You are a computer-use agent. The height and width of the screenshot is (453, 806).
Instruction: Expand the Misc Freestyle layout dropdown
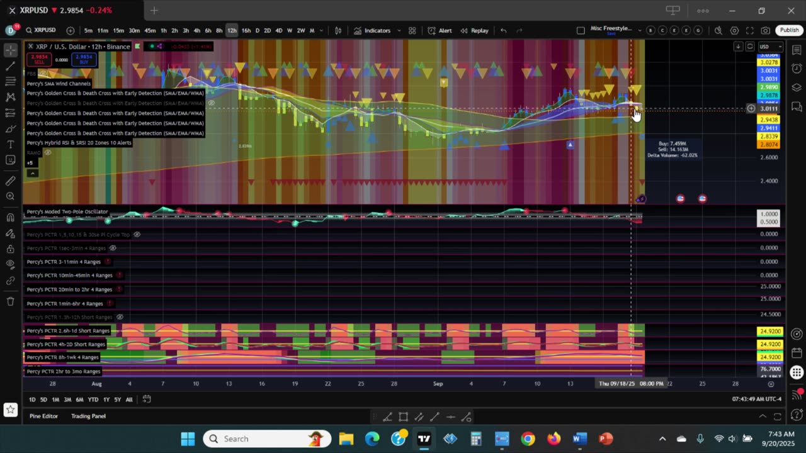[x=640, y=30]
